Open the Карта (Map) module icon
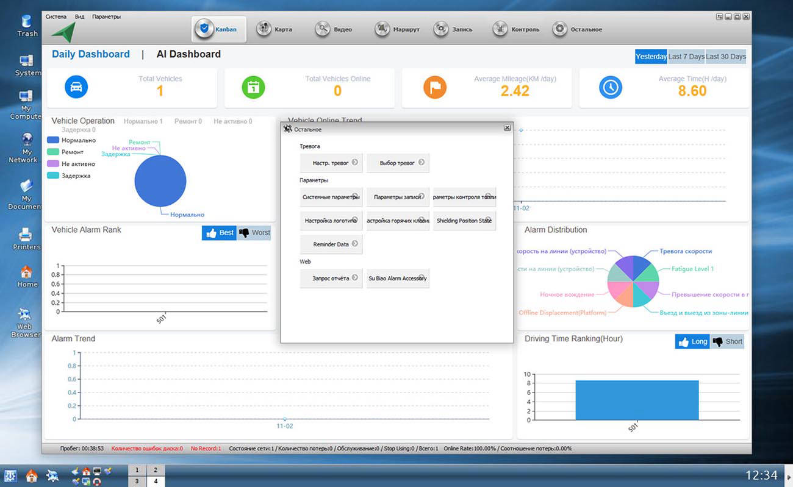Viewport: 793px width, 487px height. (264, 29)
